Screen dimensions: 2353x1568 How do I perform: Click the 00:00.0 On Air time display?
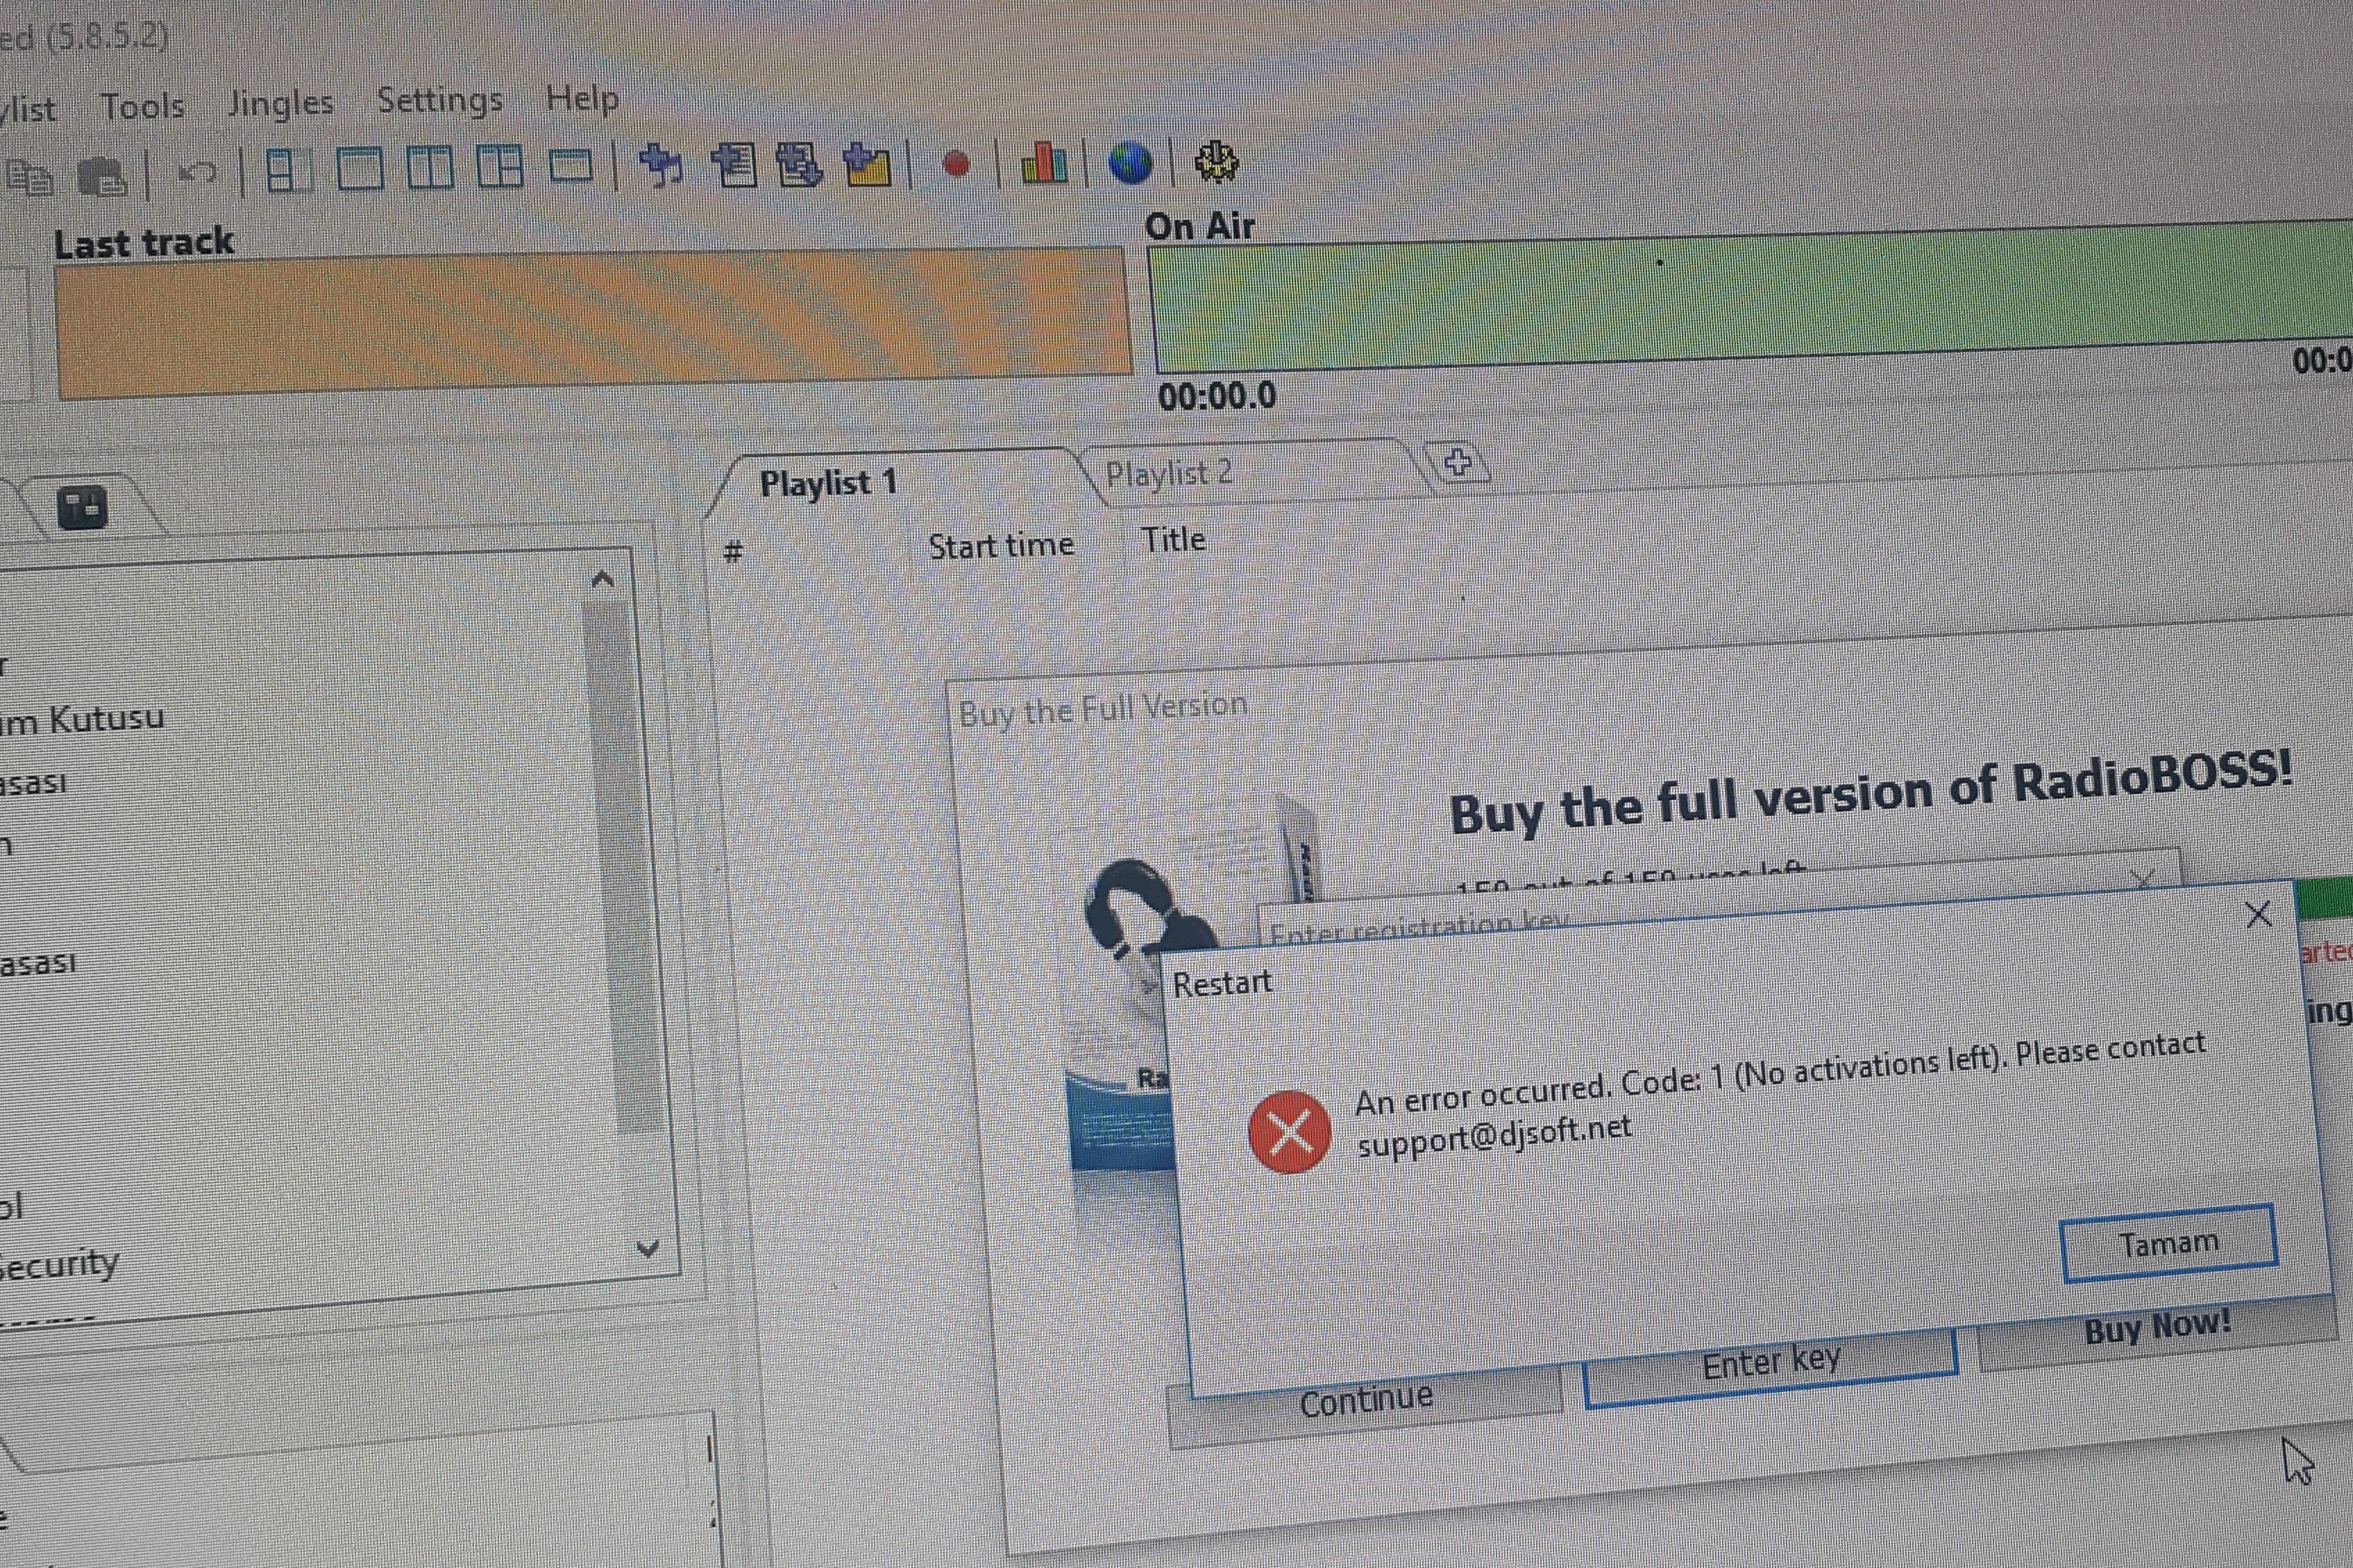tap(1217, 396)
